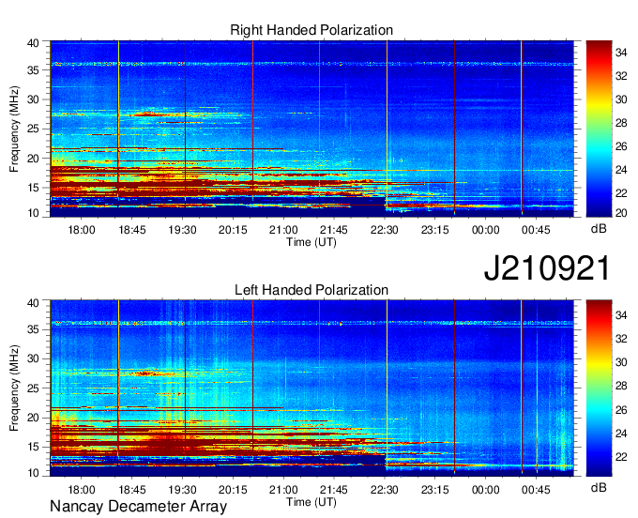Screen dimensions: 638x518
Task: Click the 34 value on top color bar
Action: tap(621, 53)
